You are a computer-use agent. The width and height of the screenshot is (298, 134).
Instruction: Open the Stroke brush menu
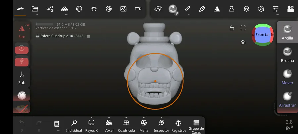tap(187, 9)
